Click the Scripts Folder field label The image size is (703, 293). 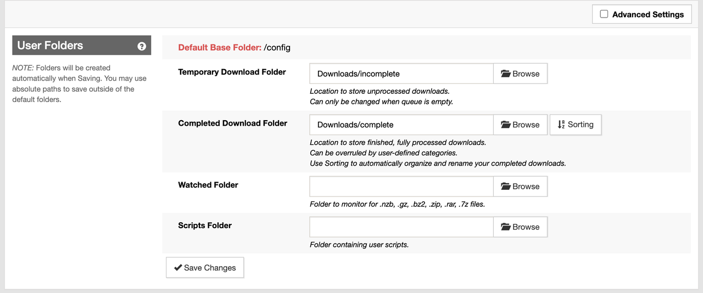[x=205, y=225]
